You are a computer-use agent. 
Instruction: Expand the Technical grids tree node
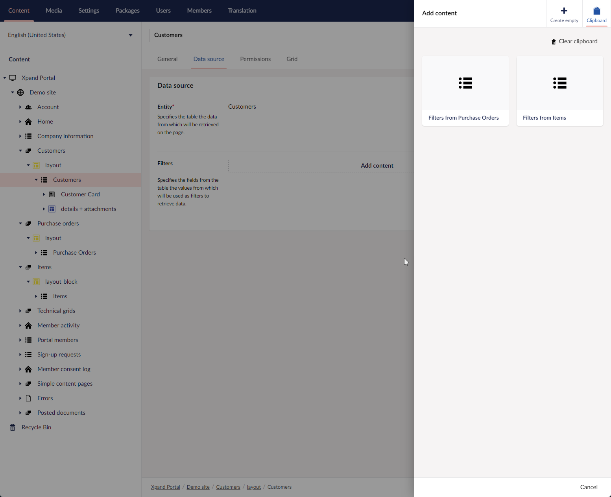coord(20,311)
